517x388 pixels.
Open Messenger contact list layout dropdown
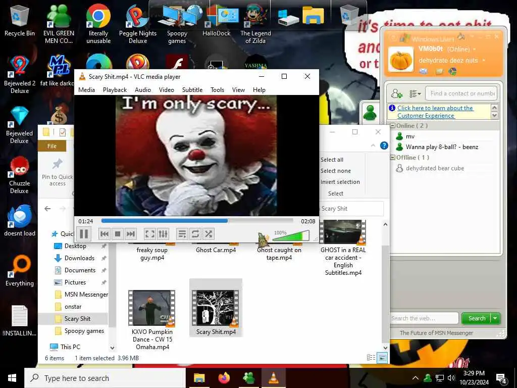pyautogui.click(x=415, y=93)
